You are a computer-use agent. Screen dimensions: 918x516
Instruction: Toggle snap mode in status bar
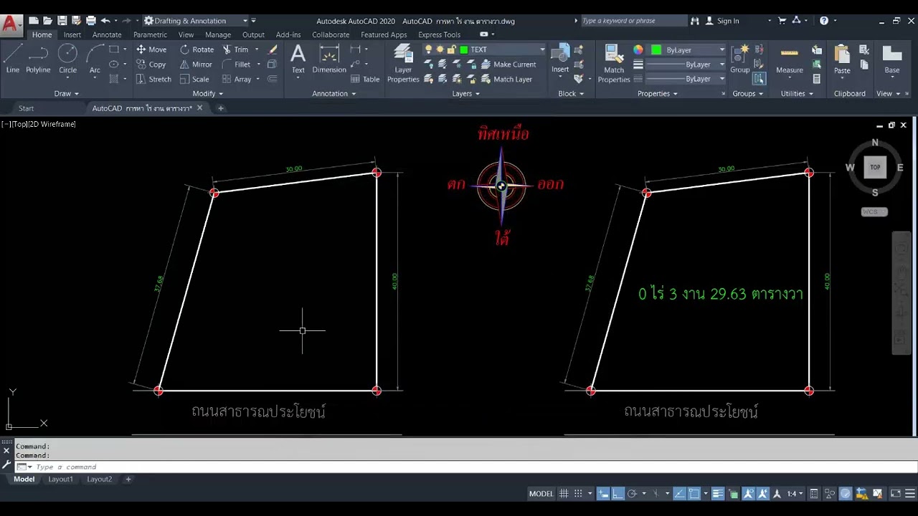pos(578,494)
